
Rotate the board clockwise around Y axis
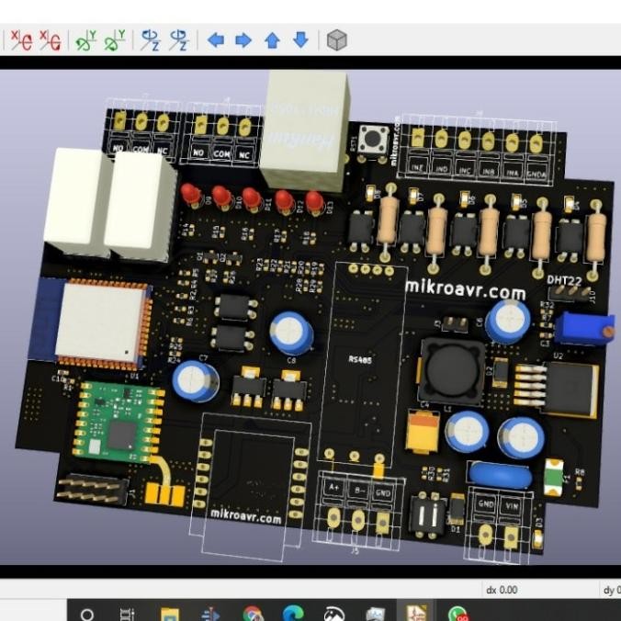point(86,40)
